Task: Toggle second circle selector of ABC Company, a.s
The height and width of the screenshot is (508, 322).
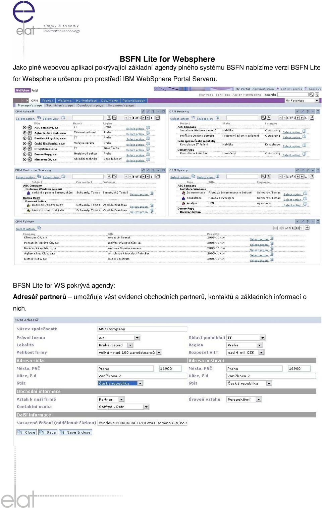Action: [x=30, y=128]
